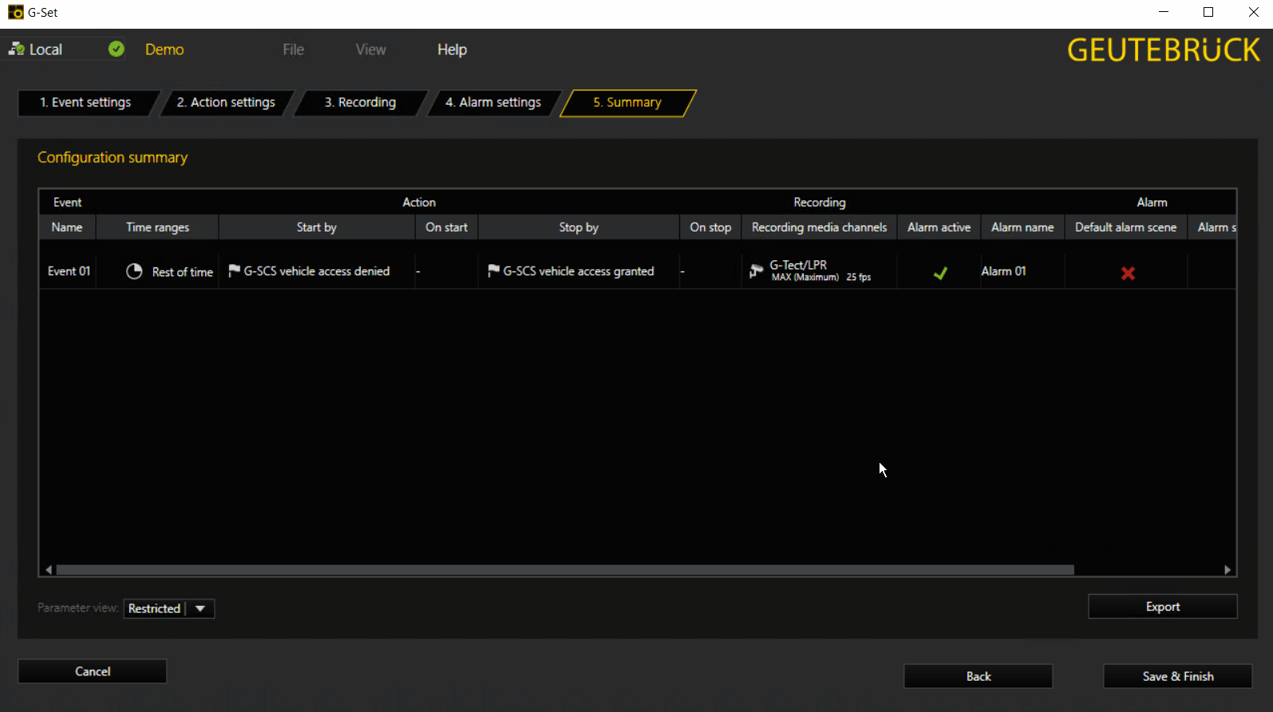Switch to the 2. Action settings tab
Screen dimensions: 1273x712
tap(226, 102)
